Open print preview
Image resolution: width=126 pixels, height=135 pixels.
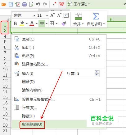[x=31, y=4]
